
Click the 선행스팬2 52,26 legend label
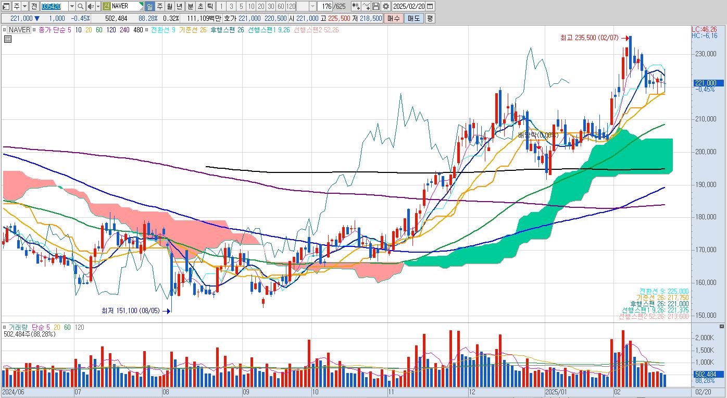tap(316, 30)
